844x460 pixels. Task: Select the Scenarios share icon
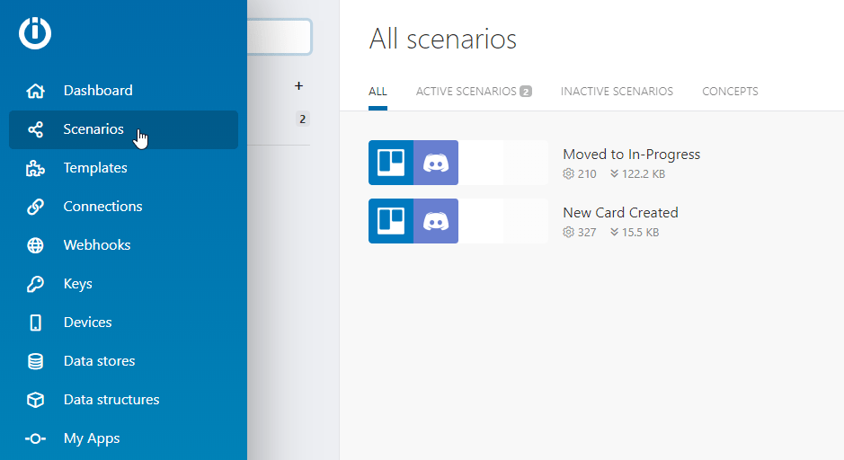(36, 129)
